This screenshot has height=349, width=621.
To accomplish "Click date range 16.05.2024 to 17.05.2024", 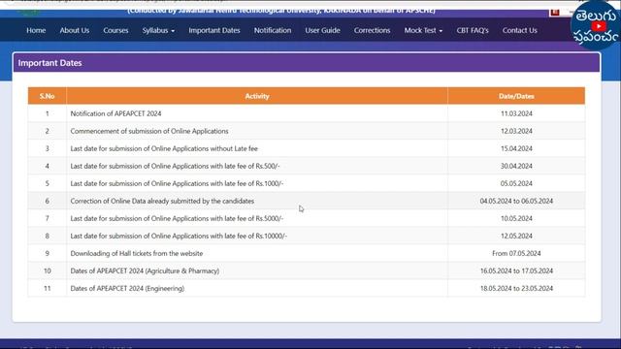I will point(516,270).
